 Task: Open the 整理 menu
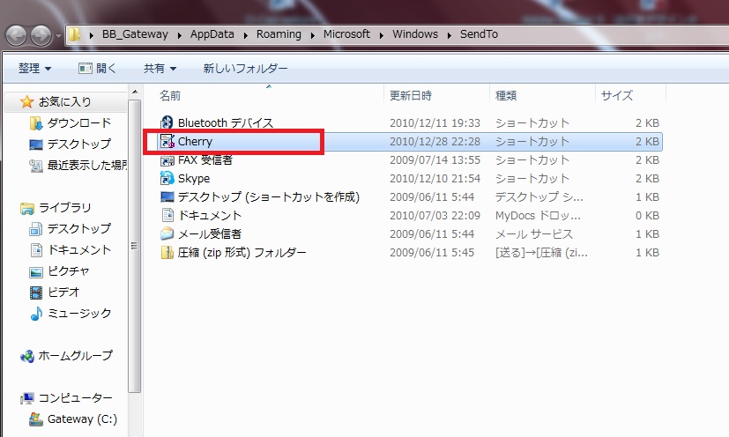point(34,69)
